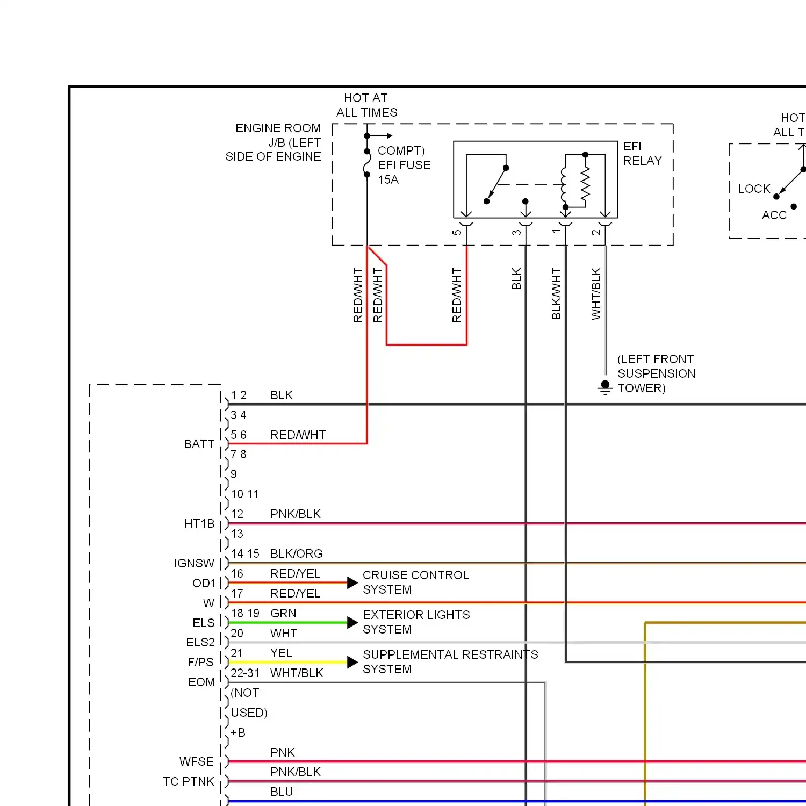Image resolution: width=806 pixels, height=806 pixels.
Task: Click the EOM terminal label
Action: 201,682
